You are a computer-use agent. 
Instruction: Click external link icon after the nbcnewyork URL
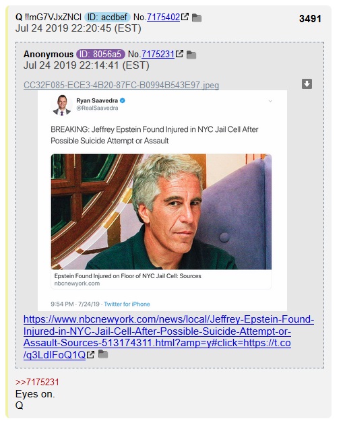[x=90, y=354]
